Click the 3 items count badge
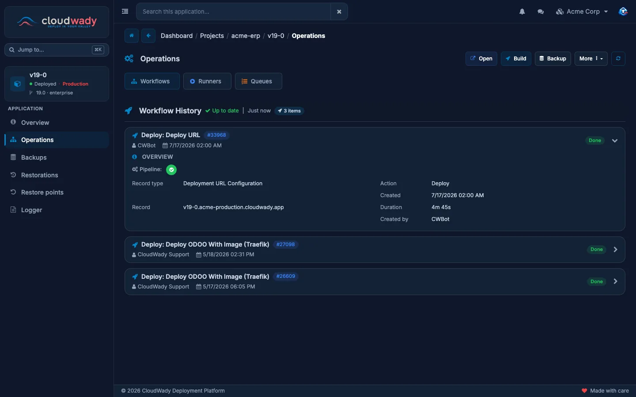 pyautogui.click(x=289, y=111)
